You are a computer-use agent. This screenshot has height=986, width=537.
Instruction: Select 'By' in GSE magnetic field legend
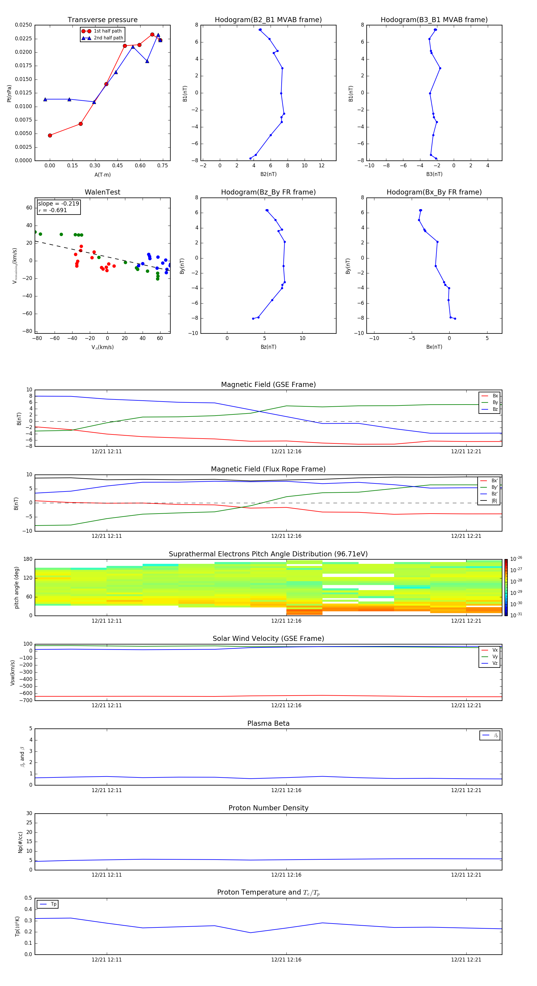[x=490, y=402]
